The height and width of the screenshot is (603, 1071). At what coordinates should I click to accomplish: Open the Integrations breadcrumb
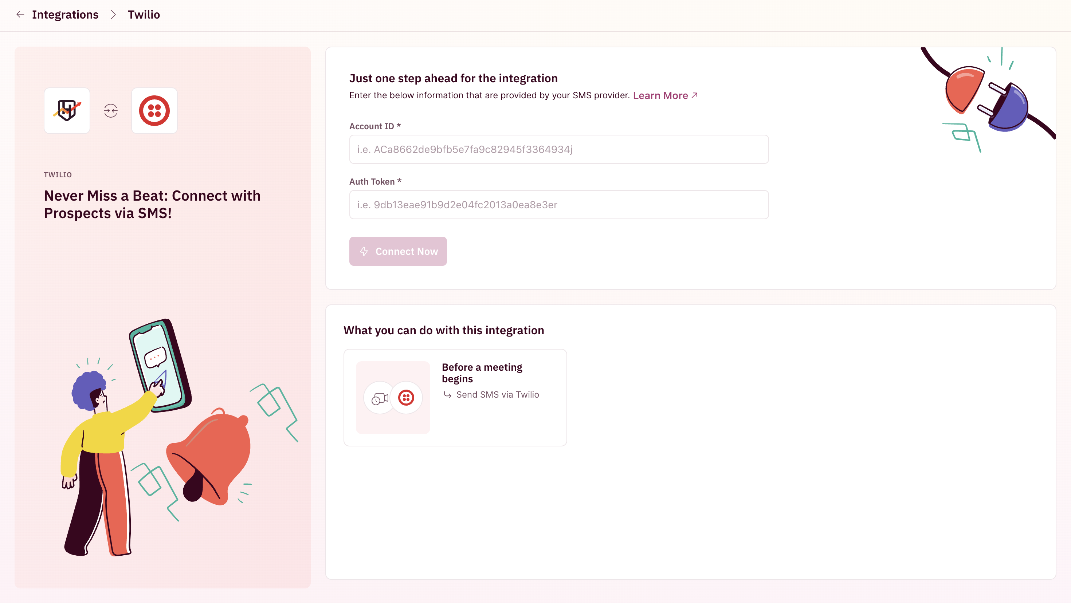(65, 15)
